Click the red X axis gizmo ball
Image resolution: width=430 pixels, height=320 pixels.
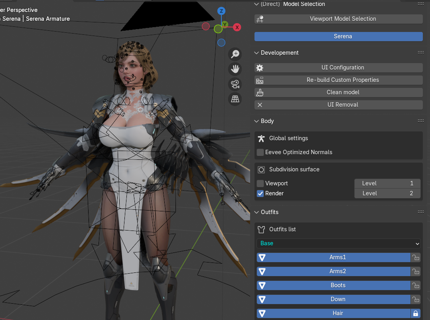click(237, 27)
